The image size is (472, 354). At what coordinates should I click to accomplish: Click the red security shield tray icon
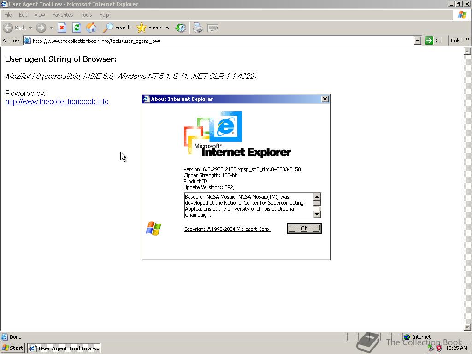(x=439, y=348)
